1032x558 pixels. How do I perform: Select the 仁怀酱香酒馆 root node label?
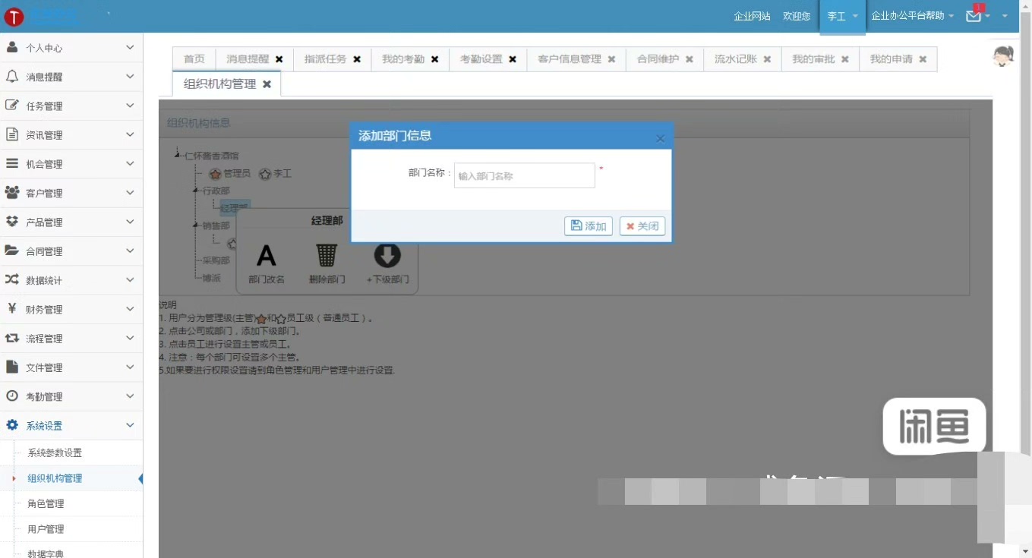[x=212, y=156]
